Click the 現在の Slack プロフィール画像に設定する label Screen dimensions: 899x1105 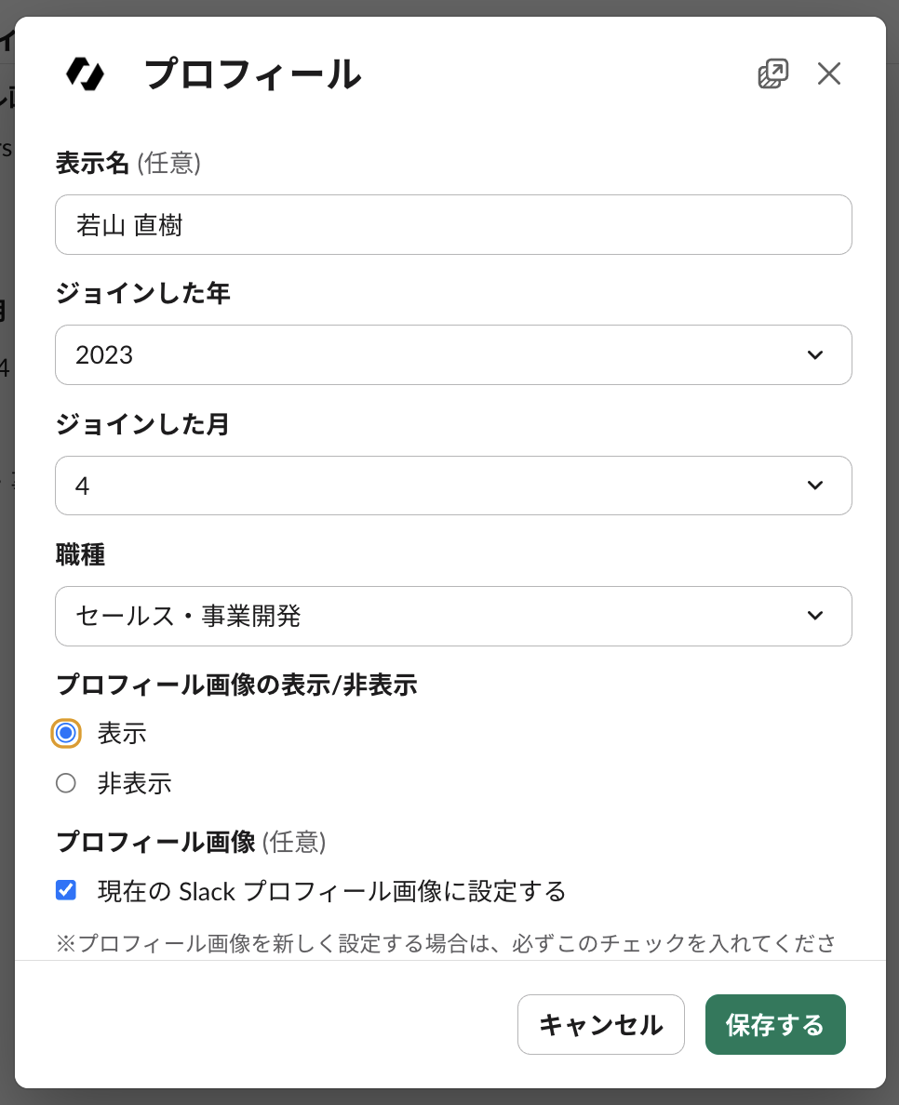click(331, 891)
